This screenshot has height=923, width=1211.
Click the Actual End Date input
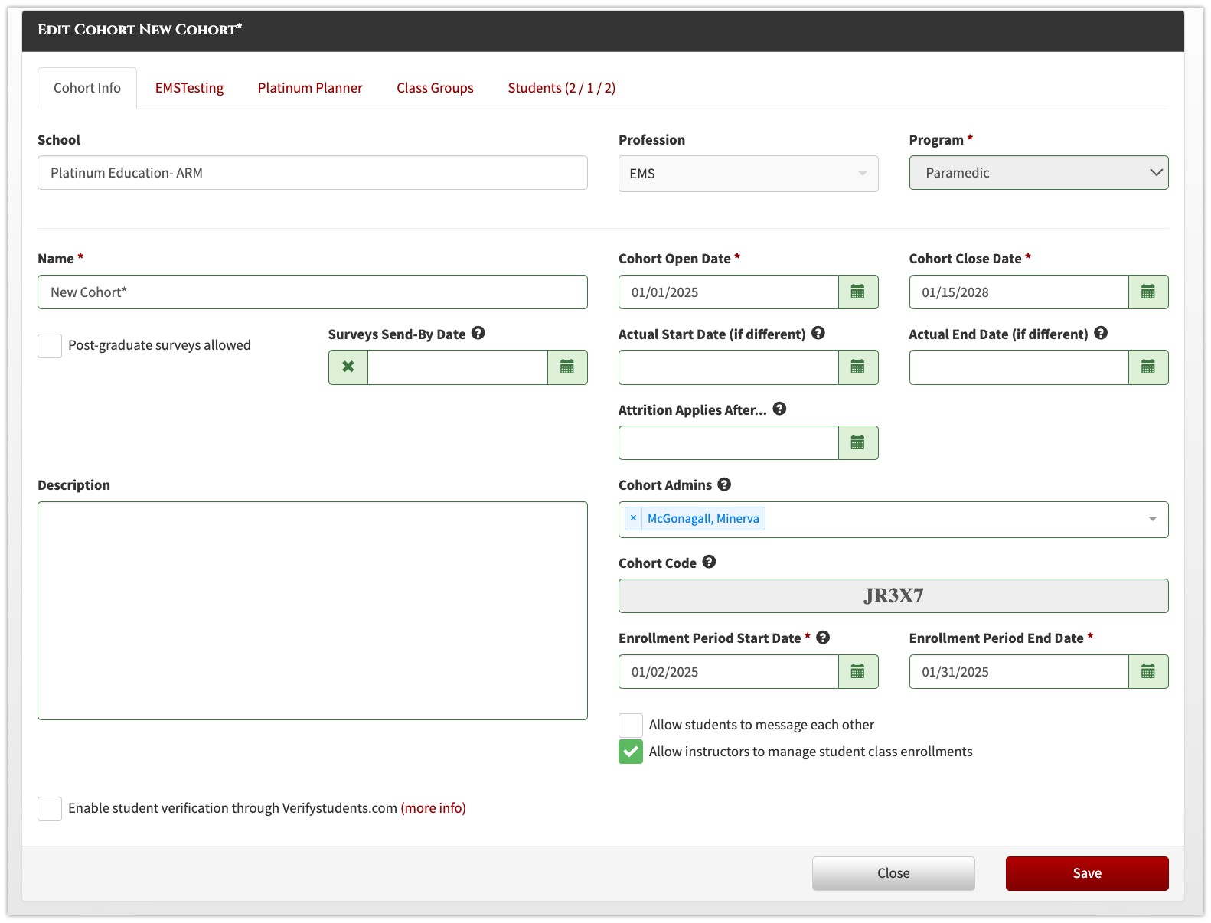tap(1019, 367)
